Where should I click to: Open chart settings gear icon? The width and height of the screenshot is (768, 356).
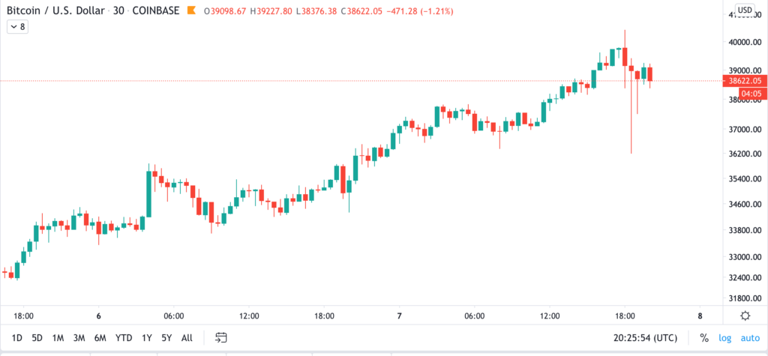(745, 316)
